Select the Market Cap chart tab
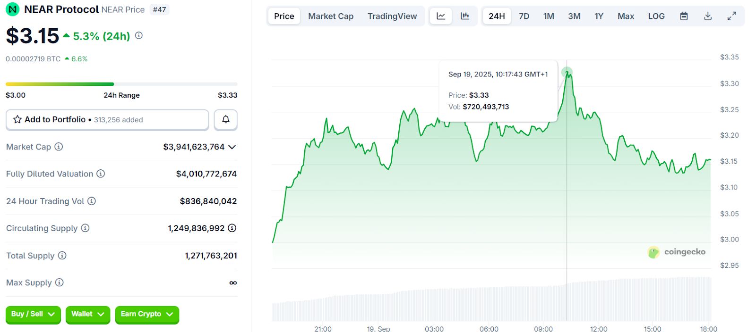Viewport: 756px width, 332px height. click(331, 16)
